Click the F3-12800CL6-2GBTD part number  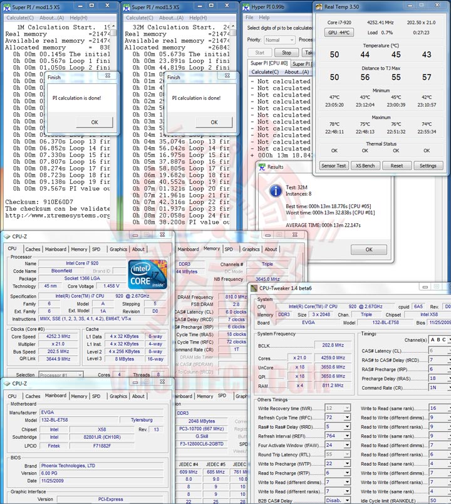[x=202, y=444]
